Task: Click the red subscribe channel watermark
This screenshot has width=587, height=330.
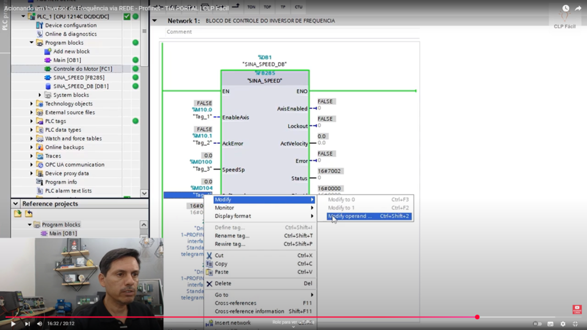Action: (x=577, y=309)
